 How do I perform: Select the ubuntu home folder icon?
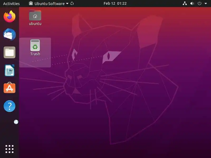(35, 15)
